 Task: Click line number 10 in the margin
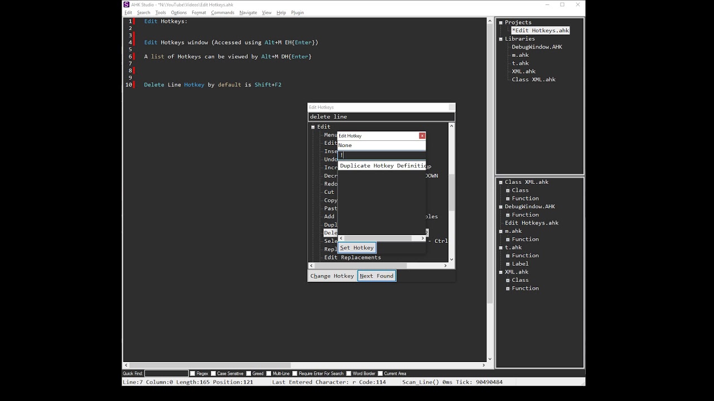tap(129, 85)
